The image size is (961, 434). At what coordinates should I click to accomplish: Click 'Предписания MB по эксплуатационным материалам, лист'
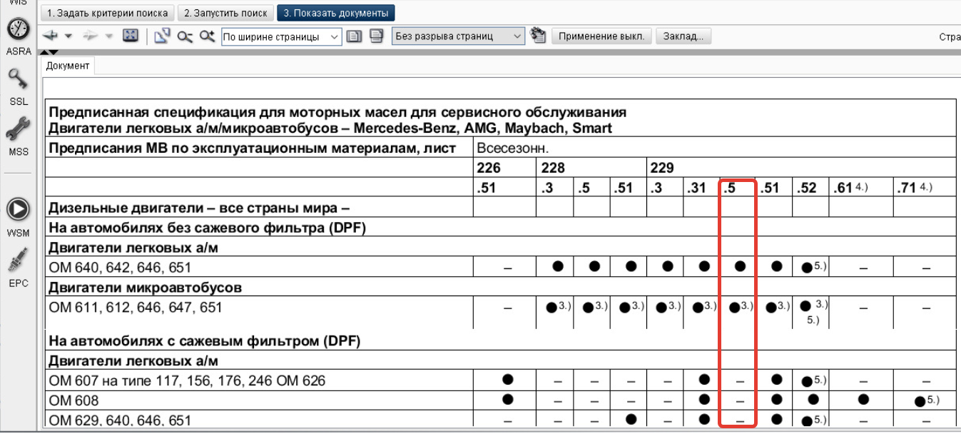(x=251, y=148)
